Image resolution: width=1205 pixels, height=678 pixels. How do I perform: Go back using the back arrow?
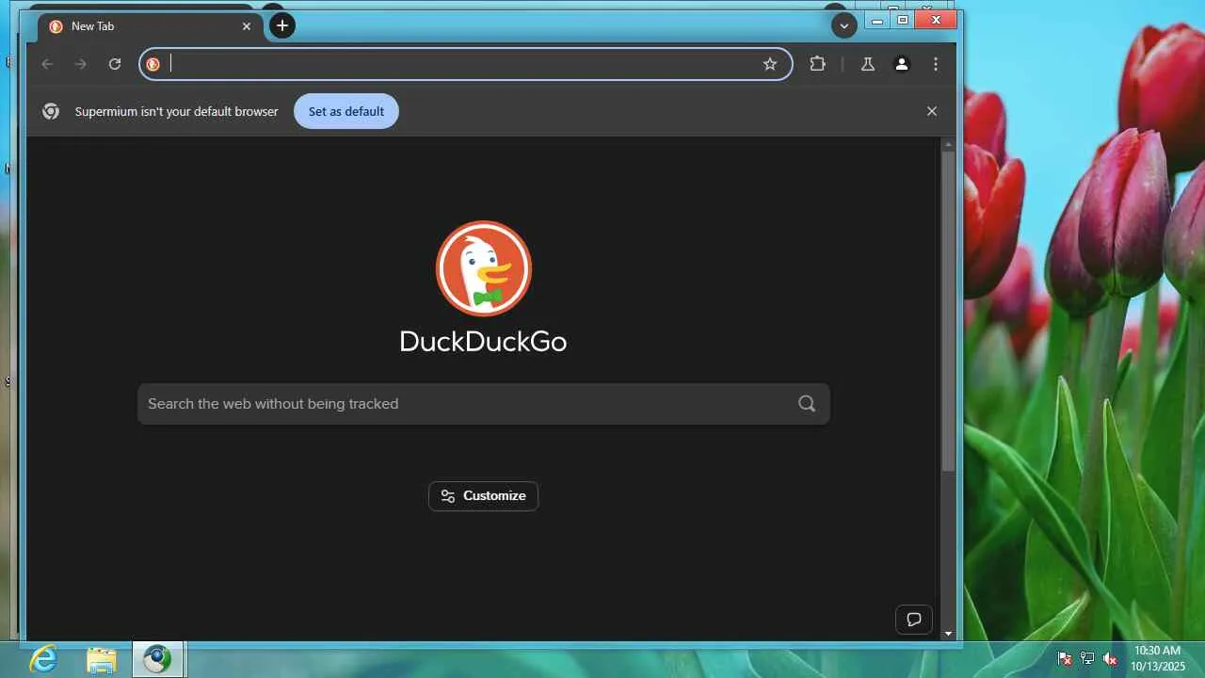pyautogui.click(x=47, y=64)
